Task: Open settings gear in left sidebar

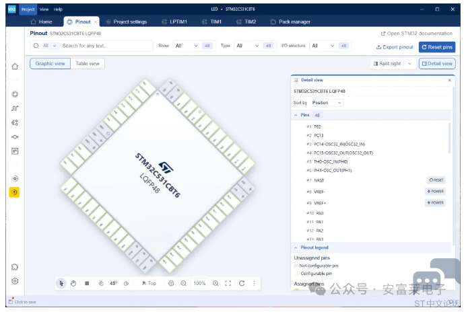Action: pos(15,281)
